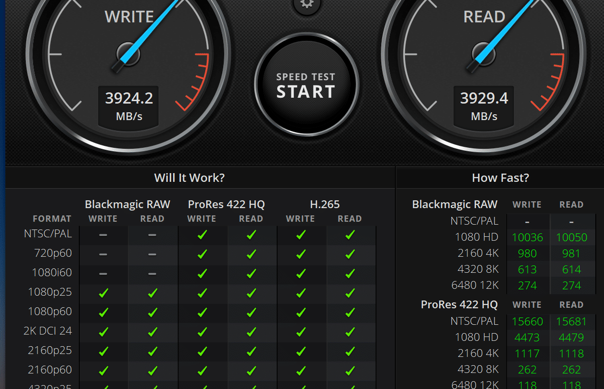The height and width of the screenshot is (389, 604).
Task: Select the 1080i60 format row label
Action: click(52, 273)
